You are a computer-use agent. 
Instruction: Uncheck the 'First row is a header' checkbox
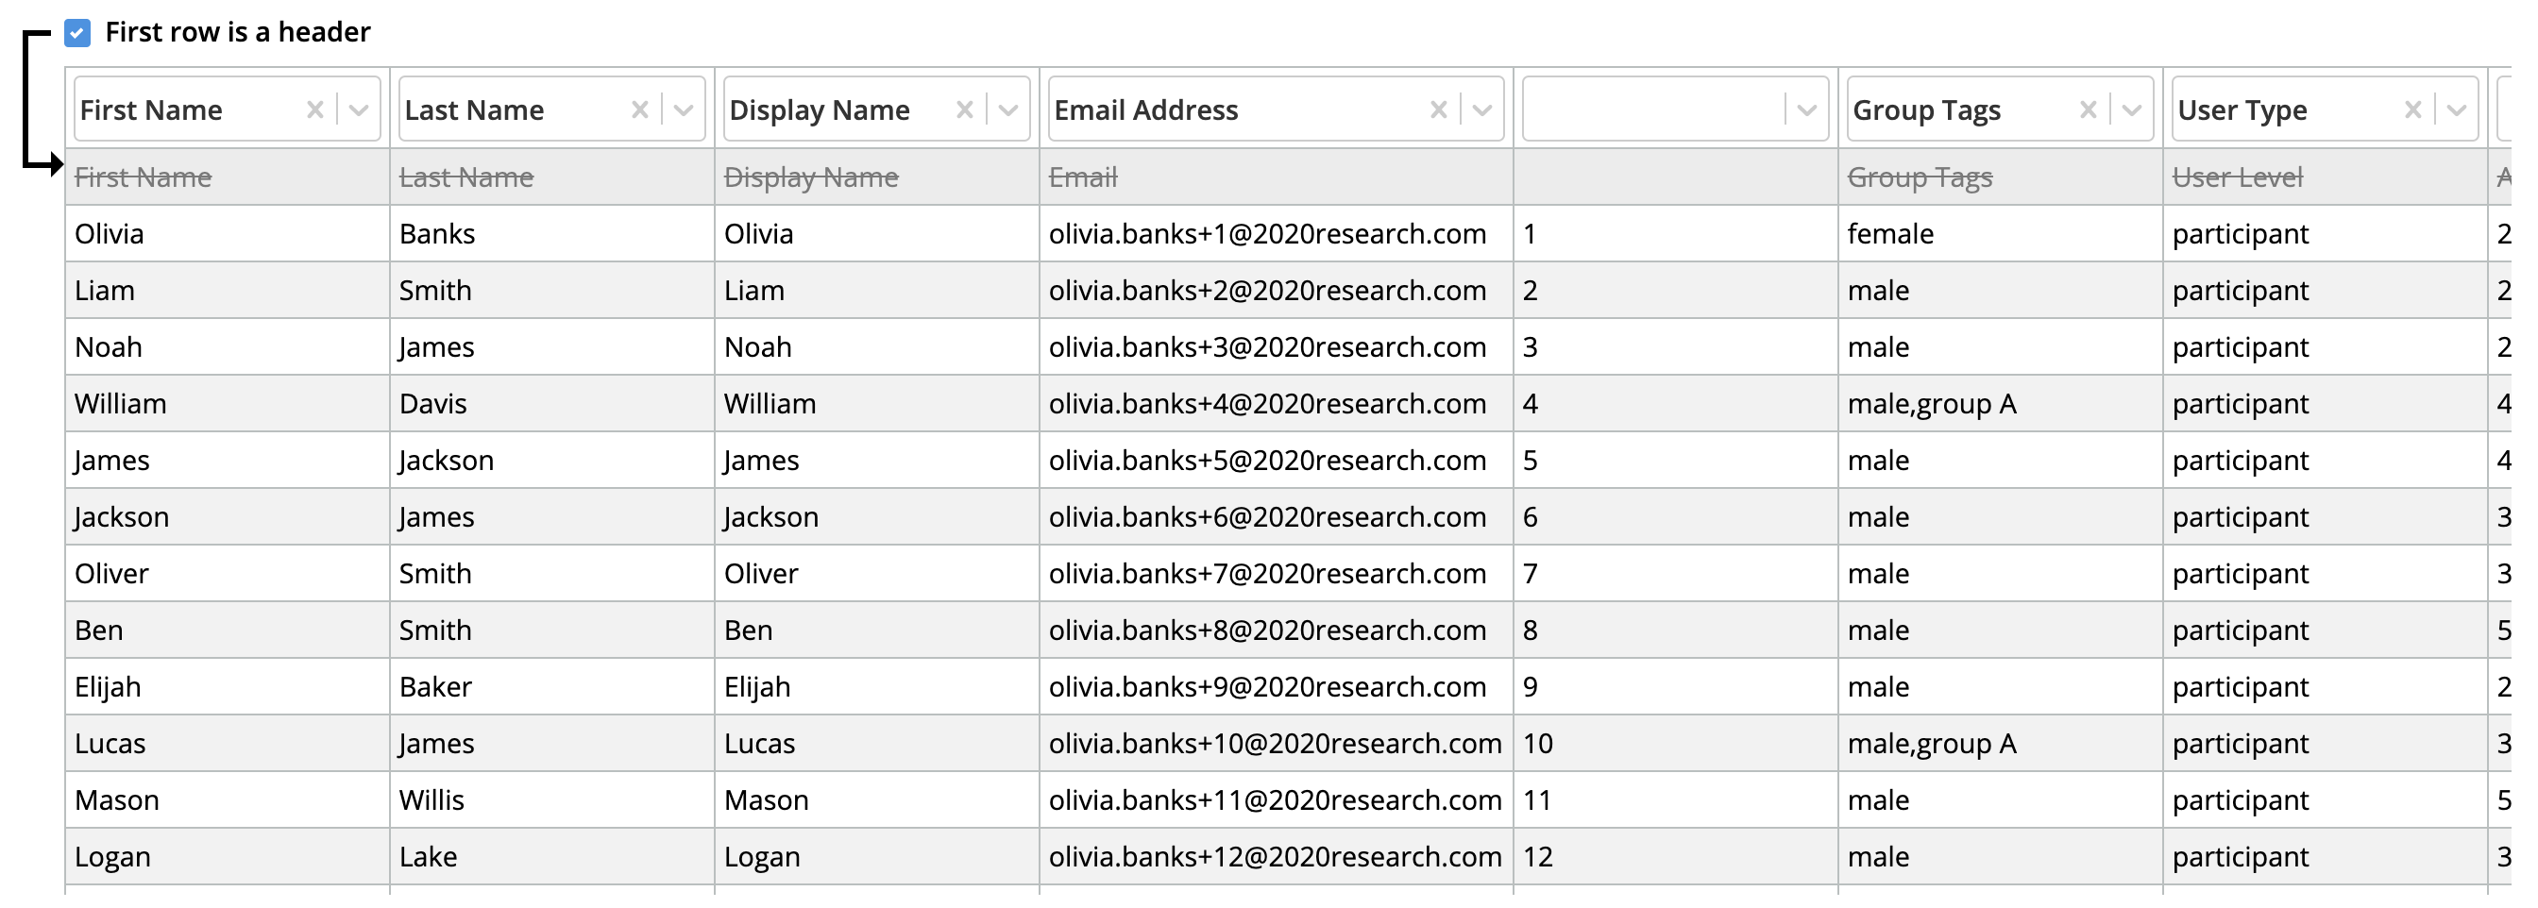click(x=77, y=32)
